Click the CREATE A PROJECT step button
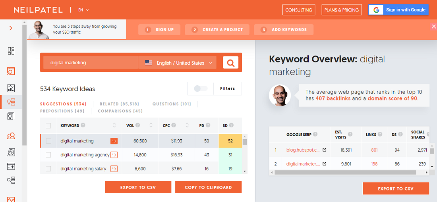The height and width of the screenshot is (202, 437). (x=217, y=30)
